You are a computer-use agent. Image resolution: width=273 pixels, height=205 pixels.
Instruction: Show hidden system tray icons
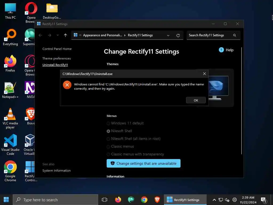[x=214, y=200]
